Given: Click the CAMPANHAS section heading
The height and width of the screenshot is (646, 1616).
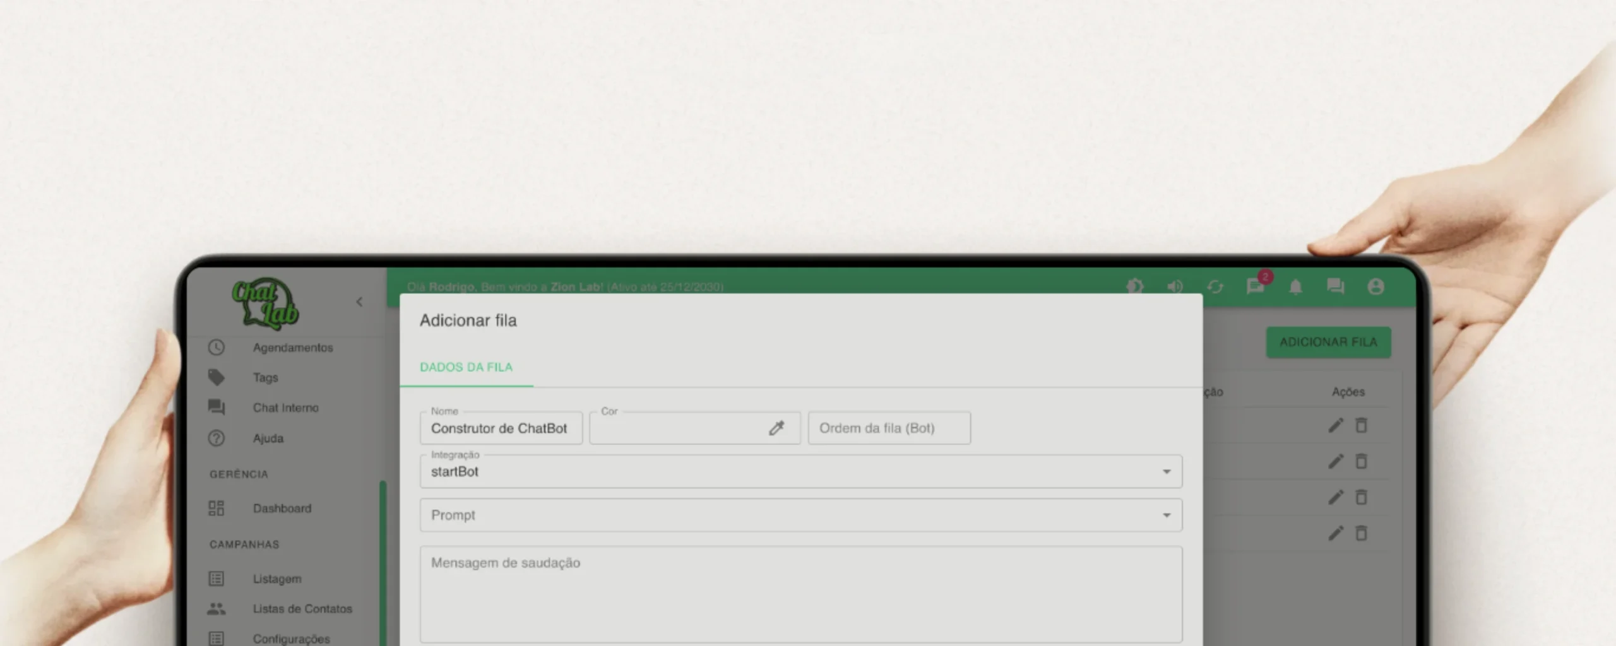Looking at the screenshot, I should click(x=244, y=544).
